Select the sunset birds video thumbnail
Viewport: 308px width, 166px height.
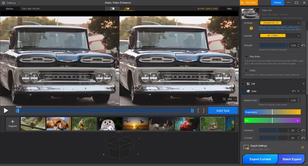pos(136,124)
